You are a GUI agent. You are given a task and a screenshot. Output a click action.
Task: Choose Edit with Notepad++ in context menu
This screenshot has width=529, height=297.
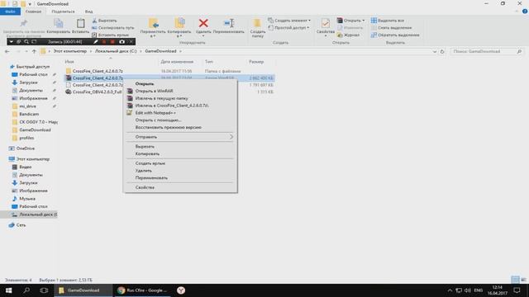tap(180, 113)
